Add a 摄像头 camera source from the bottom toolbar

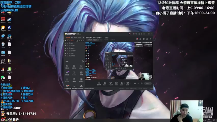click(105, 84)
